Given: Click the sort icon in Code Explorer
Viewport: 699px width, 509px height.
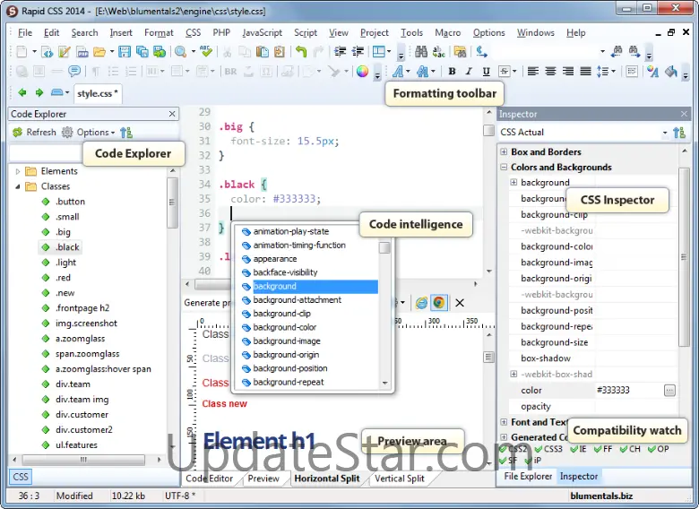Looking at the screenshot, I should [x=126, y=133].
